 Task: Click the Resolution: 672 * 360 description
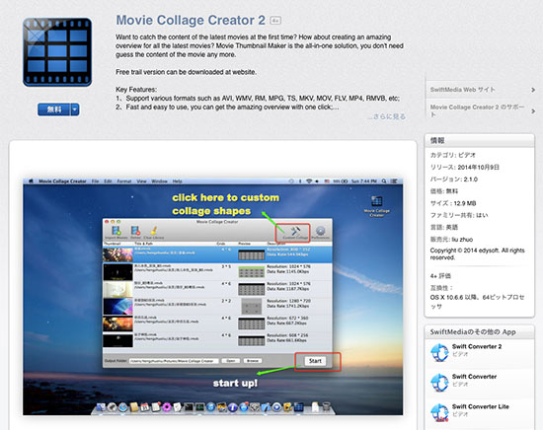(x=287, y=318)
